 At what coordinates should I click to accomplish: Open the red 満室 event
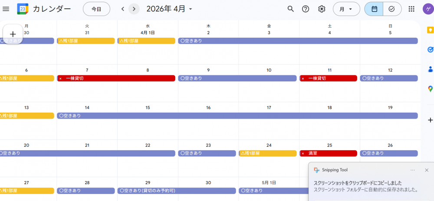tap(328, 153)
